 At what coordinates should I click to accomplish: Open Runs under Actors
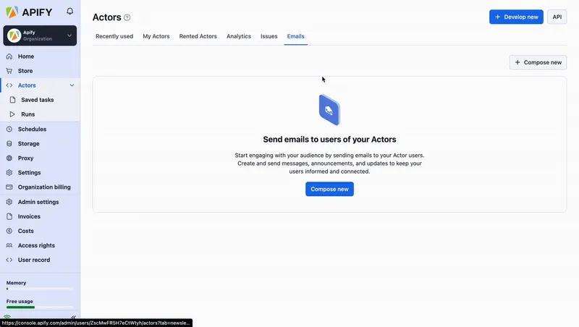click(28, 114)
